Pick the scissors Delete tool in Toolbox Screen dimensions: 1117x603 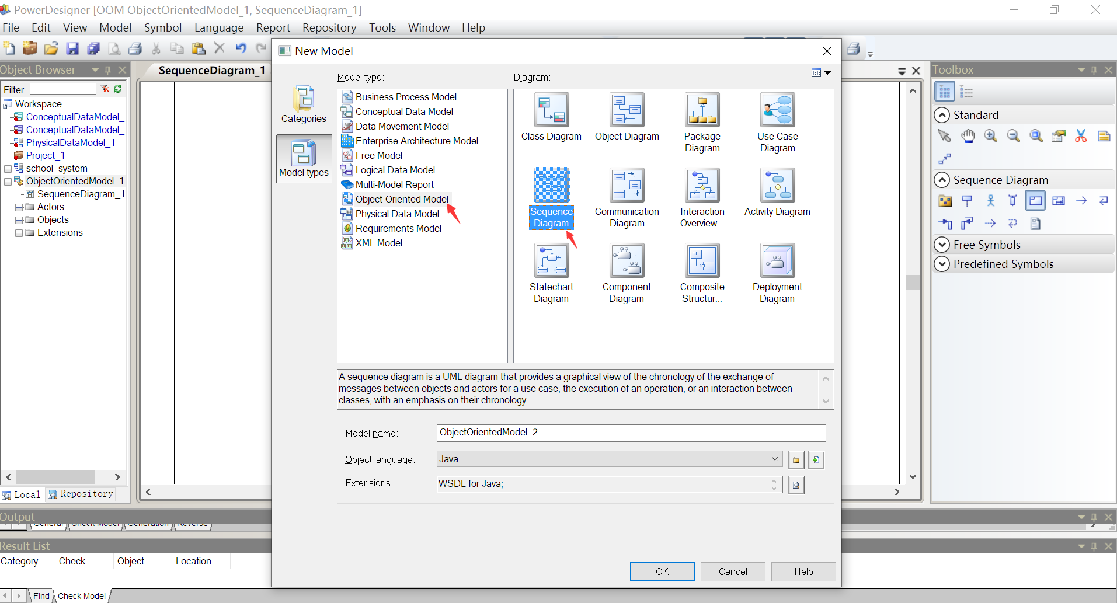click(x=1081, y=136)
